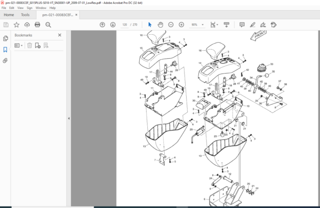This screenshot has height=208, width=320.
Task: Click the upload to cloud icon
Action: coord(27,25)
